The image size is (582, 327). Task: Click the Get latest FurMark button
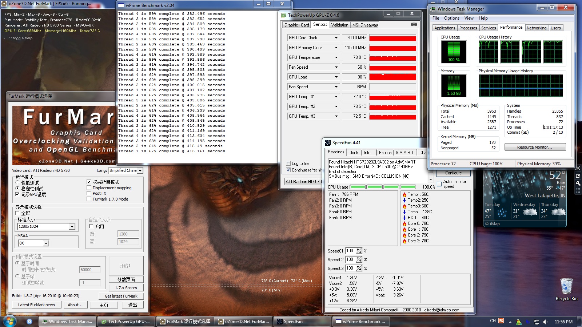point(121,296)
